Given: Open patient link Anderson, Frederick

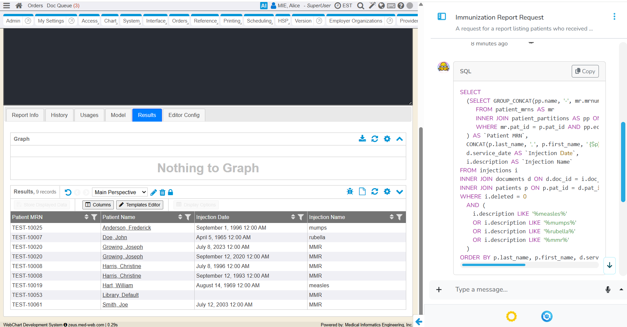Looking at the screenshot, I should [x=126, y=228].
